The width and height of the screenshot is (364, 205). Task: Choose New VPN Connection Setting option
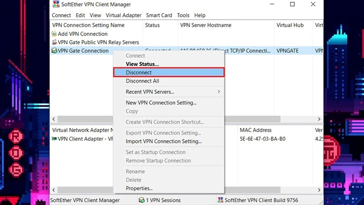click(x=161, y=103)
